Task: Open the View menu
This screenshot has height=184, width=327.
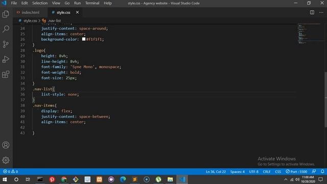Action: 56,3
